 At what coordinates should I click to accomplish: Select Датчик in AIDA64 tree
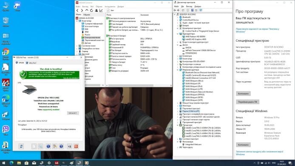point(88,43)
